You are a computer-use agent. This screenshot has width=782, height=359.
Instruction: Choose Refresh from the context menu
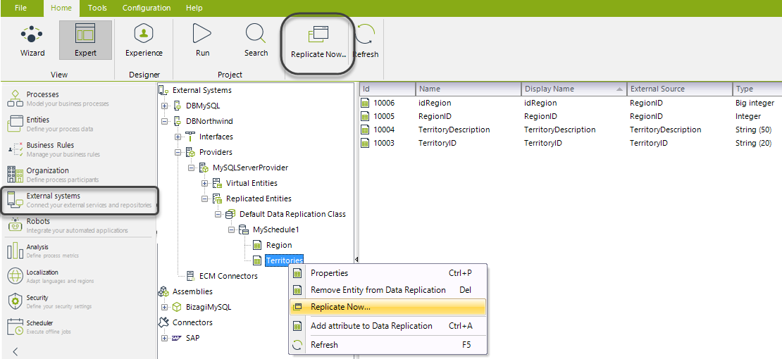387,344
